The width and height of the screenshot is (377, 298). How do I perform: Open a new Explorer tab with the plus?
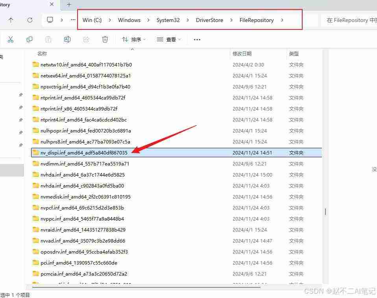click(69, 4)
